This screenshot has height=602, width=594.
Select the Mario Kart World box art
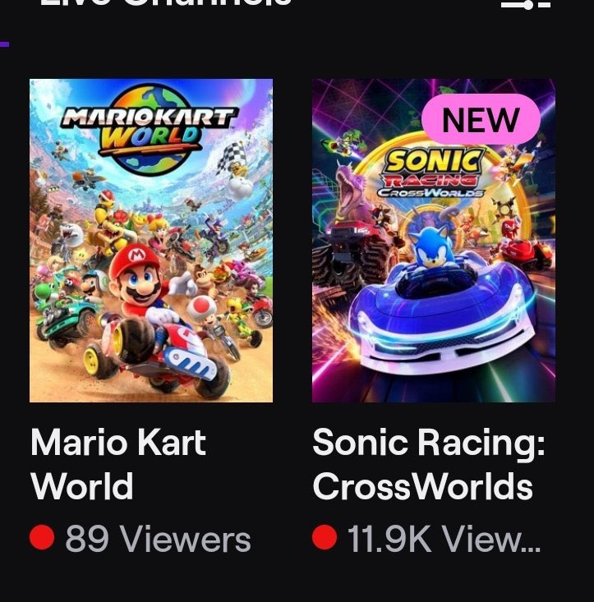[151, 240]
